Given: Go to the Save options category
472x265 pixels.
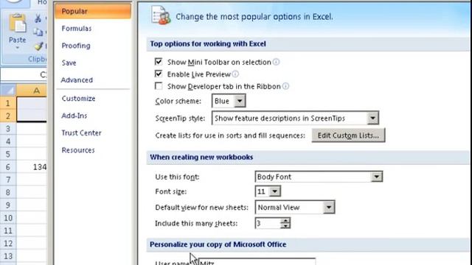Looking at the screenshot, I should pyautogui.click(x=69, y=63).
